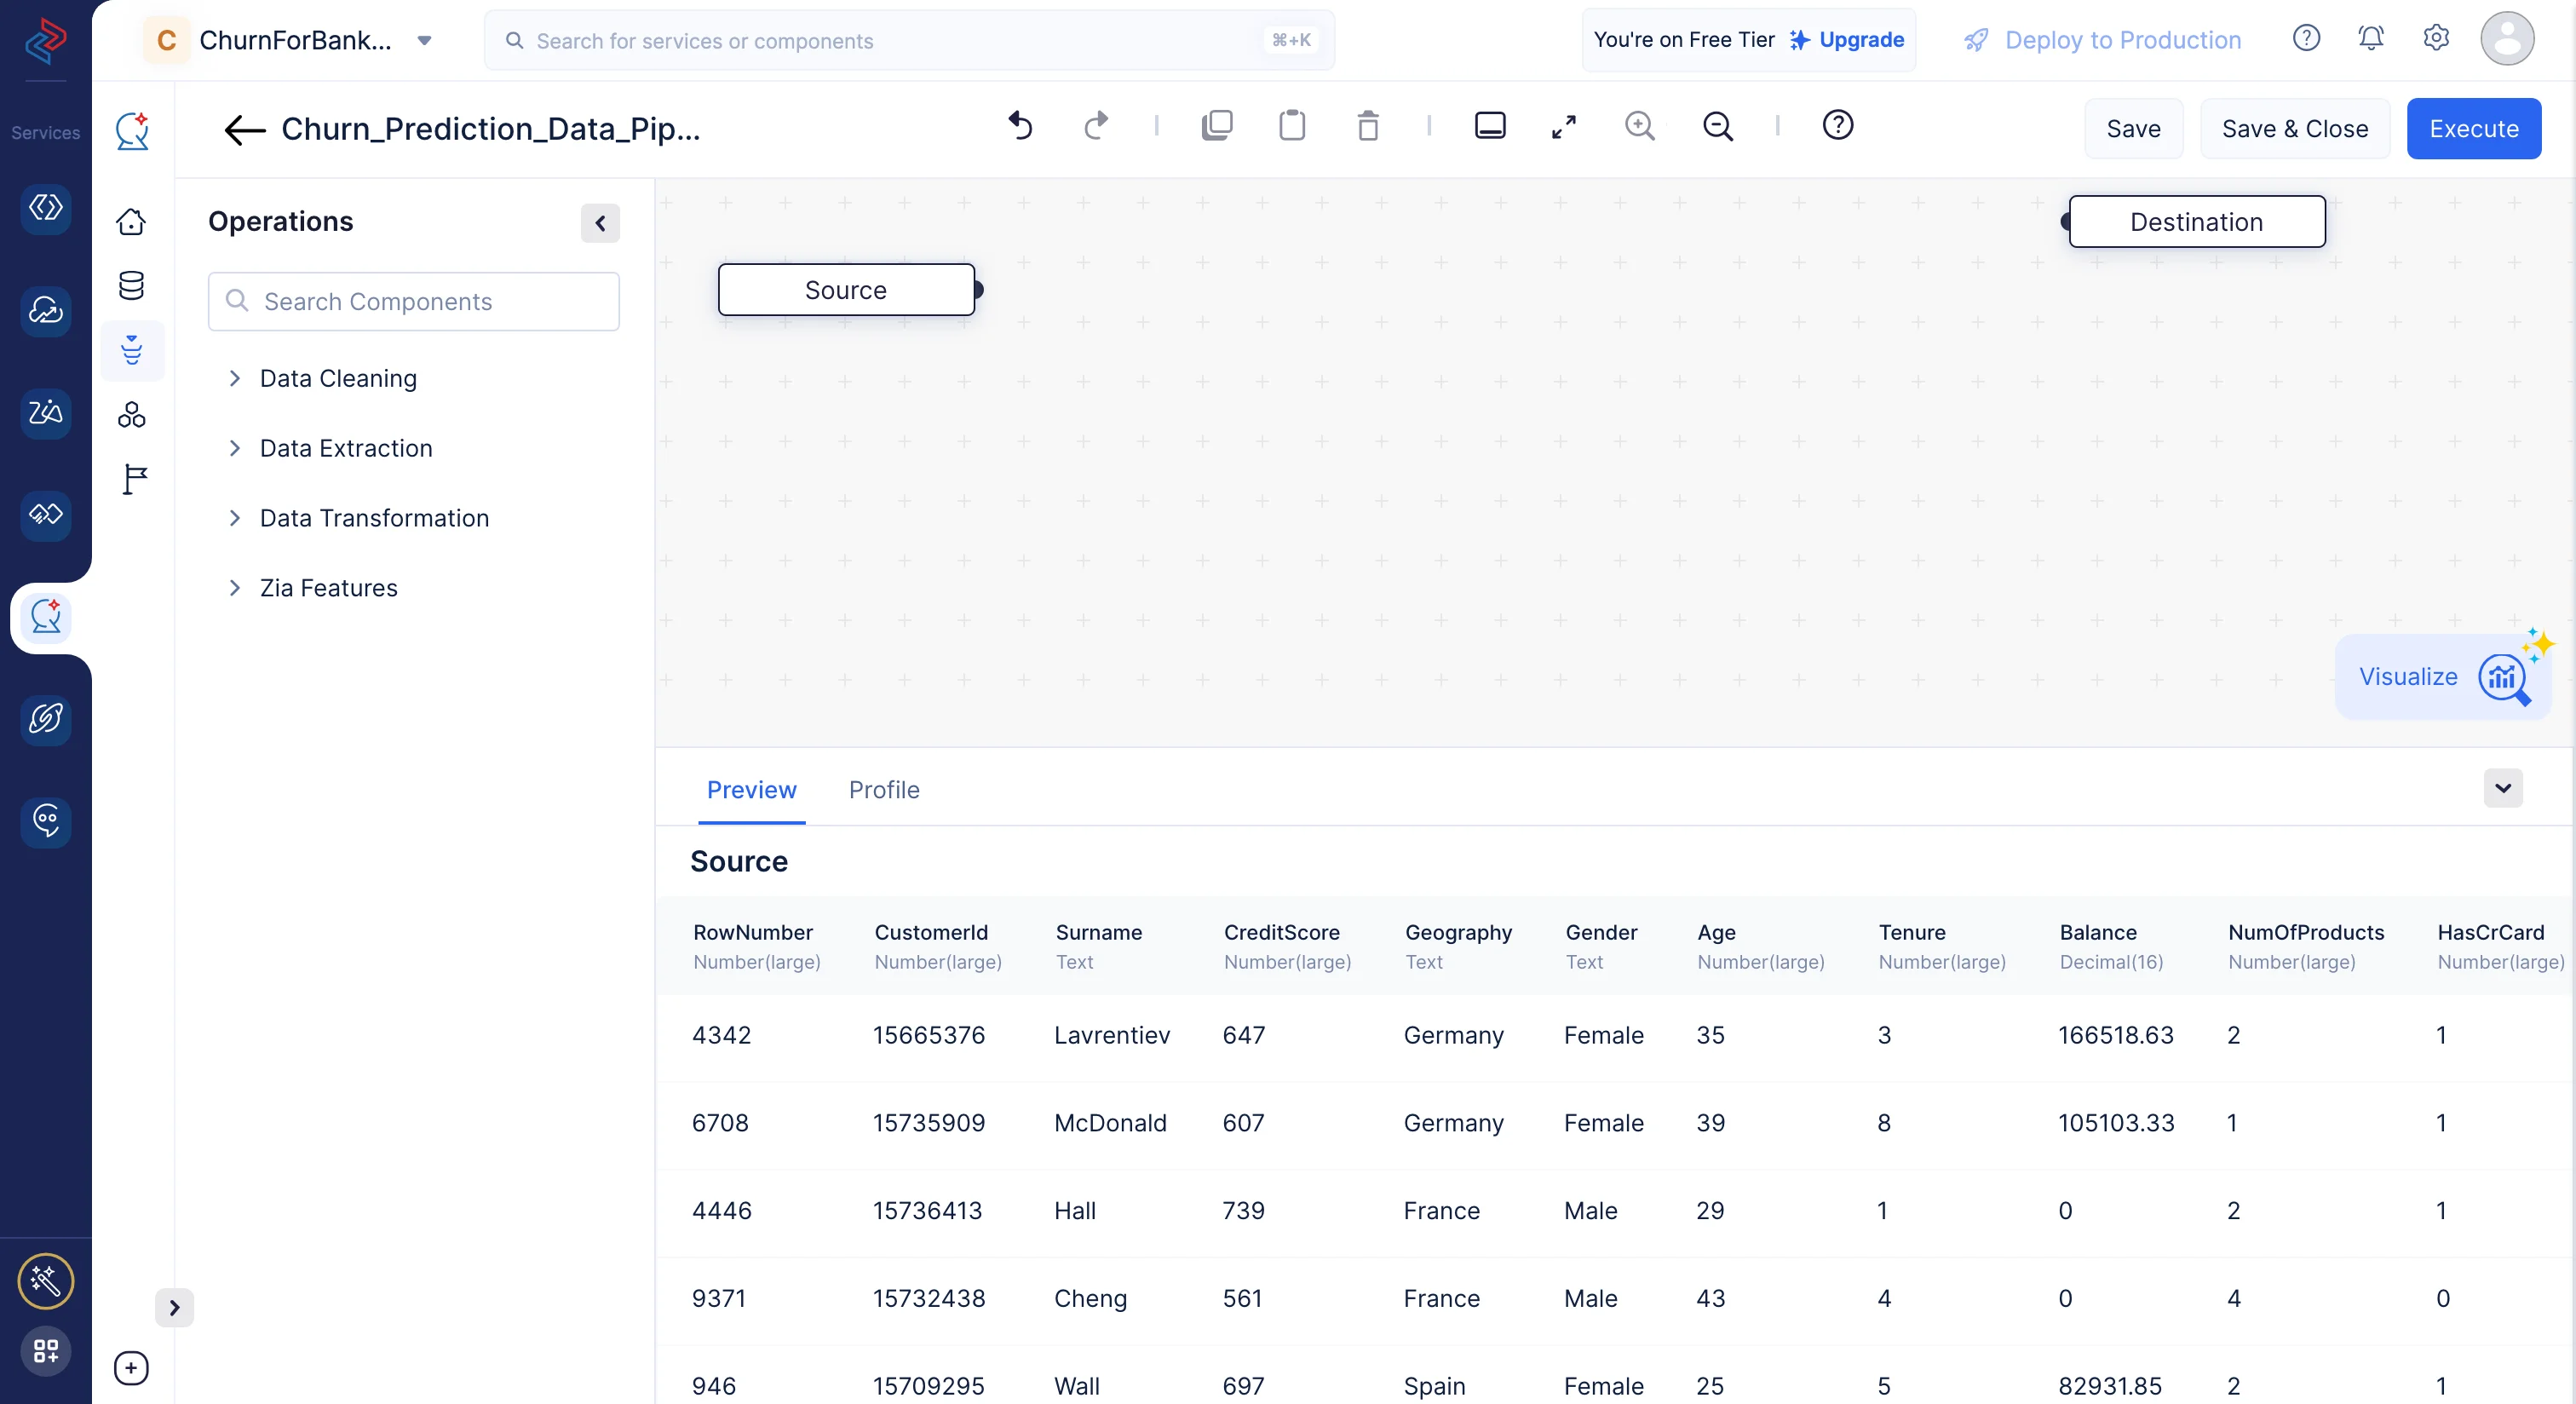Open the datasets database sidebar icon
Viewport: 2576px width, 1404px height.
(131, 286)
